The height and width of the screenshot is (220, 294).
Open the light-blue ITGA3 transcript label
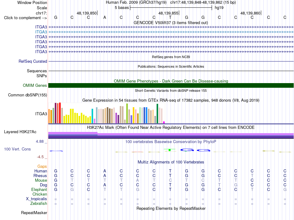[41, 32]
